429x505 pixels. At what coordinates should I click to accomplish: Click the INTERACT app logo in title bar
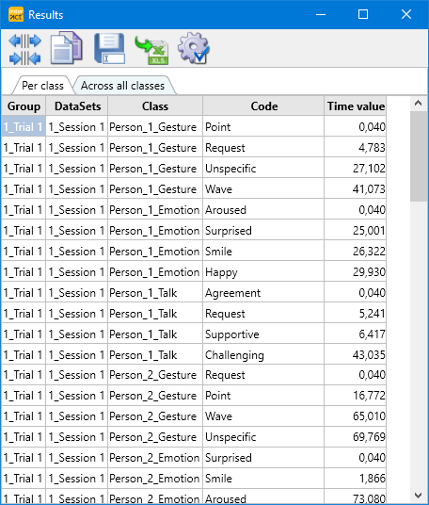[16, 14]
